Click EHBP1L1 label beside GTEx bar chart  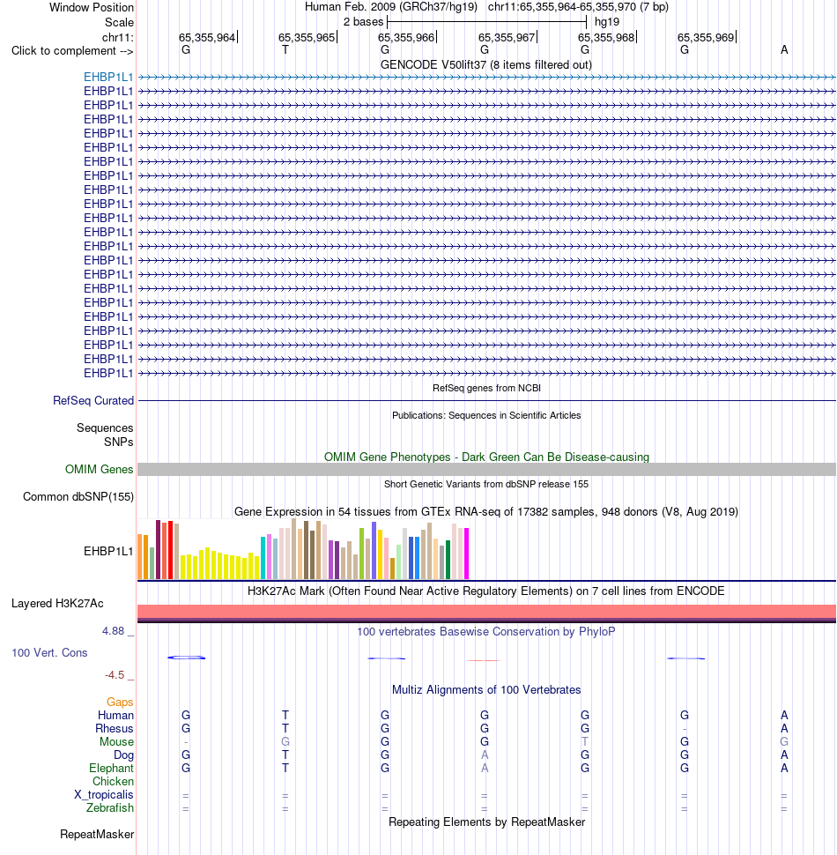pos(107,551)
